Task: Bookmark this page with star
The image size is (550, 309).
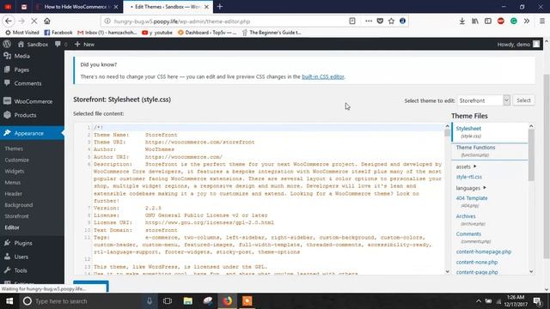Action: (392, 21)
